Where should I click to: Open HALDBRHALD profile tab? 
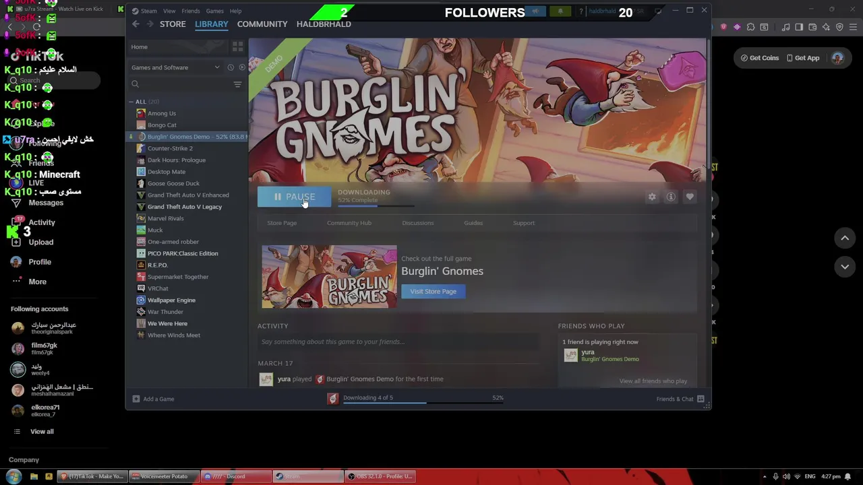coord(324,24)
